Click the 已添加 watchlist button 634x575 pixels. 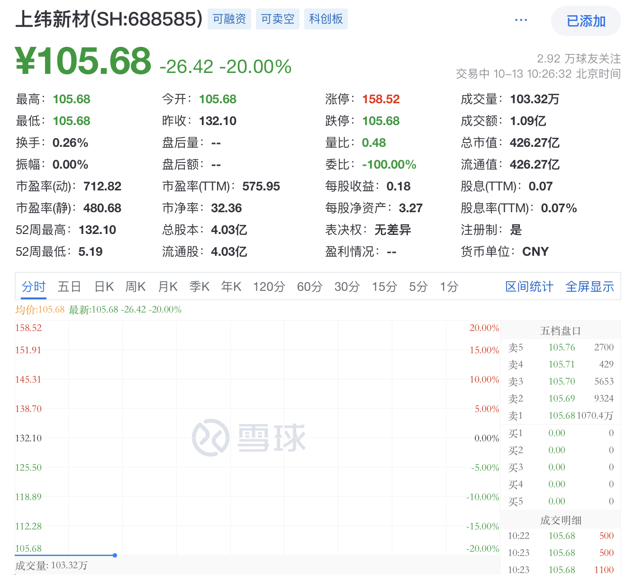click(586, 21)
